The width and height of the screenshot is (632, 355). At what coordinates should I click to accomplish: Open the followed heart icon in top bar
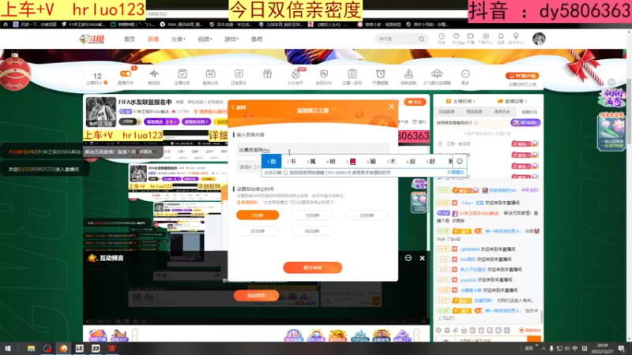[x=456, y=36]
